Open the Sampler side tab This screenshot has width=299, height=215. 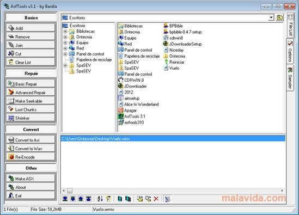coord(290,78)
